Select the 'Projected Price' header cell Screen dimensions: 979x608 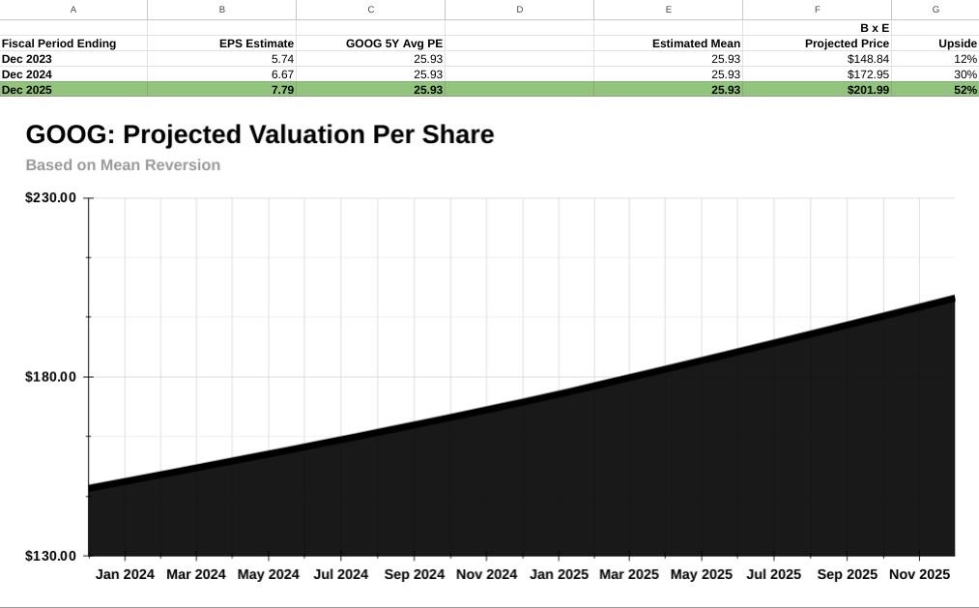(846, 43)
